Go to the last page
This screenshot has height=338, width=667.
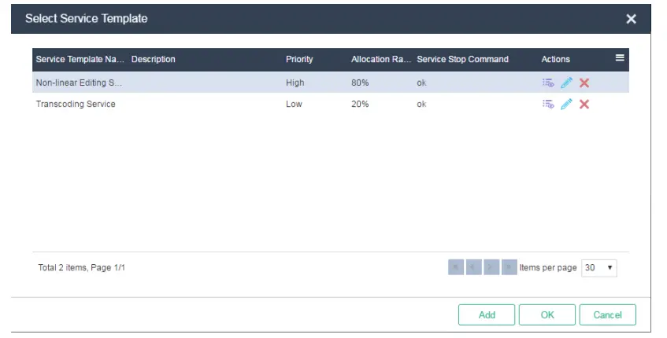tap(510, 267)
